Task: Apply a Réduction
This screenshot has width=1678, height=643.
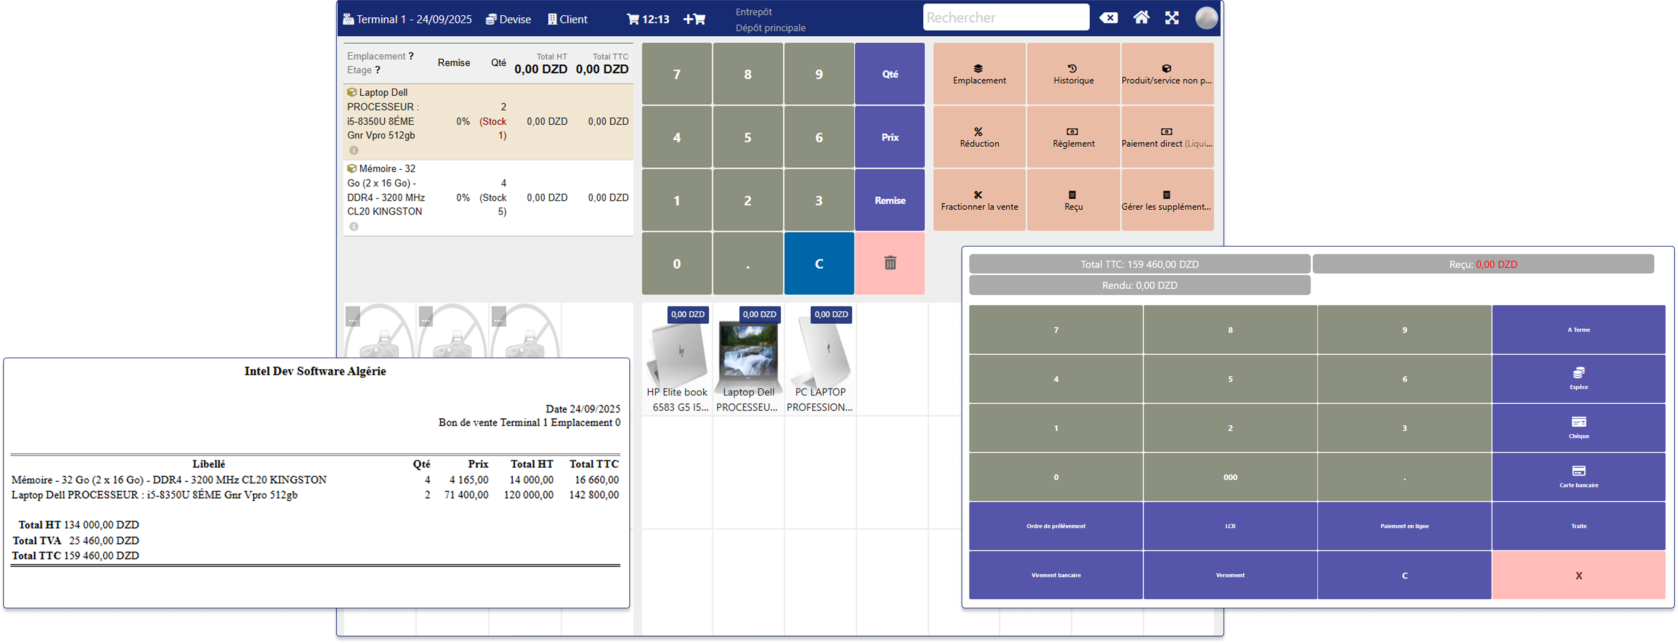Action: [978, 137]
